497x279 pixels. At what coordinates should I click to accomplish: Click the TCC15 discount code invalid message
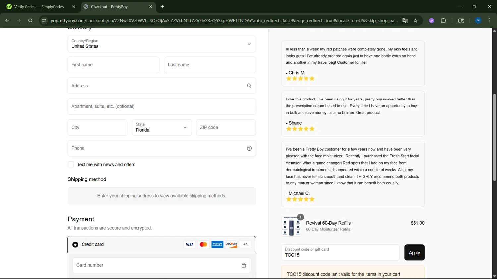pyautogui.click(x=343, y=274)
